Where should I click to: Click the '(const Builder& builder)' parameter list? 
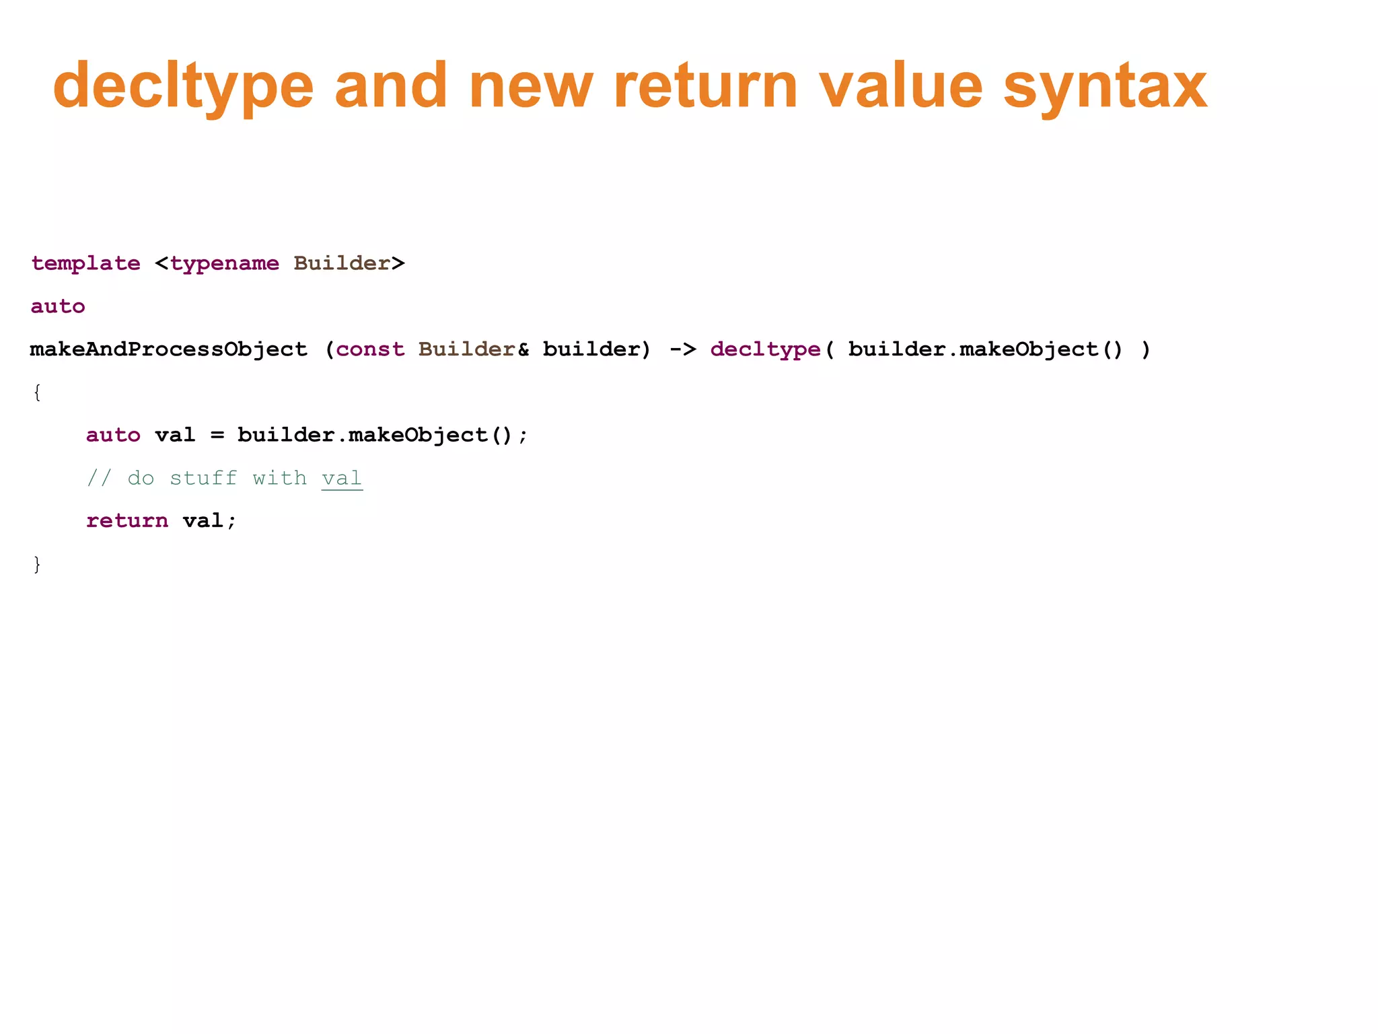coord(488,350)
